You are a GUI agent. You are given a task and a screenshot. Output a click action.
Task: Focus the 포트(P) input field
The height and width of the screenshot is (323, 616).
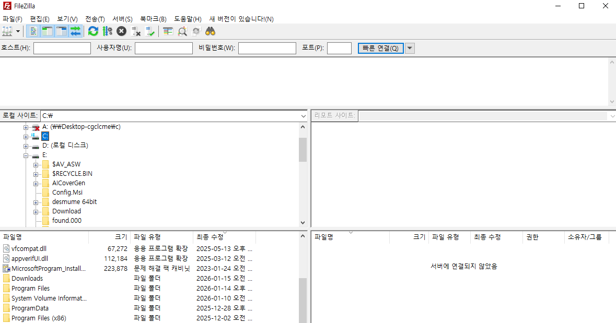(x=339, y=49)
